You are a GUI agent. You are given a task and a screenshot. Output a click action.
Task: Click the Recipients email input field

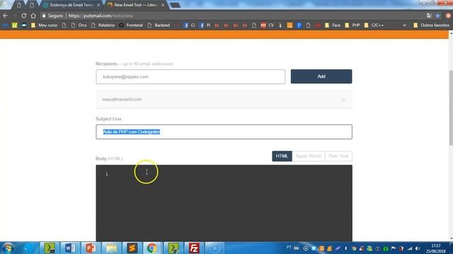(190, 77)
